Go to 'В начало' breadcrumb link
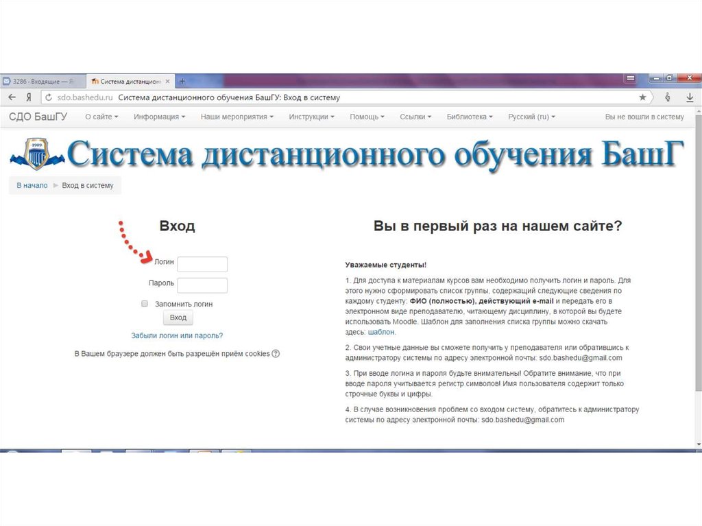 [x=32, y=185]
